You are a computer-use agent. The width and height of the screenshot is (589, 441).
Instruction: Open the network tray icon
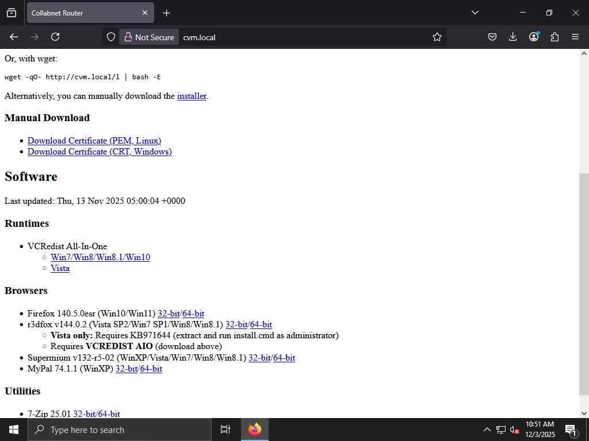coord(501,430)
